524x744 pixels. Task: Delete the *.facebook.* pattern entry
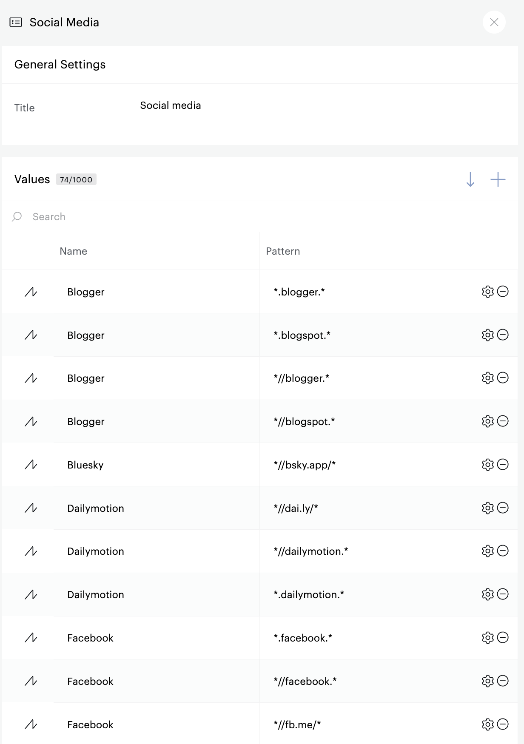[x=503, y=638]
